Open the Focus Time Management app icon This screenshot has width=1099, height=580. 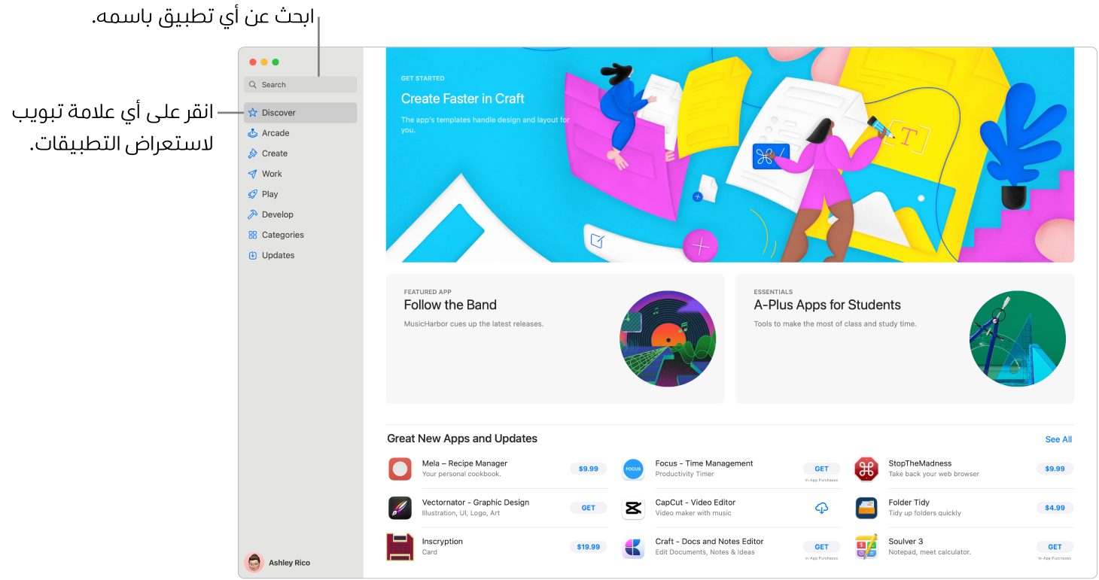633,469
